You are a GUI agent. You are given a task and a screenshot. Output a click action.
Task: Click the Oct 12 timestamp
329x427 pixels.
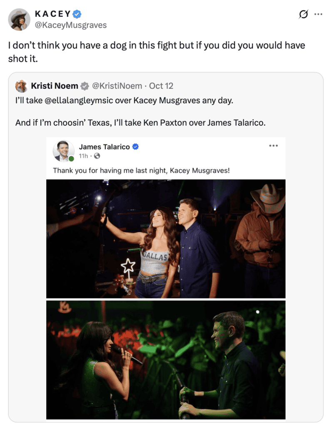[161, 86]
